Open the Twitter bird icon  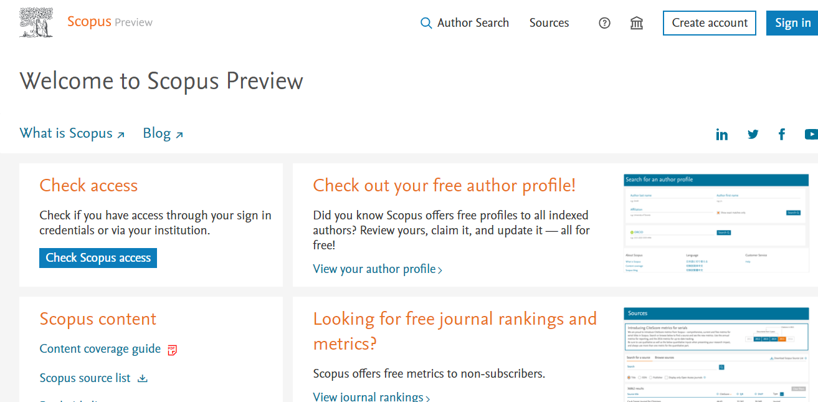point(753,133)
